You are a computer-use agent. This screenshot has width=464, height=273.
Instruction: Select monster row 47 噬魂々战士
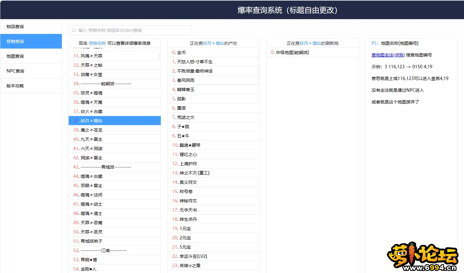[x=115, y=204]
